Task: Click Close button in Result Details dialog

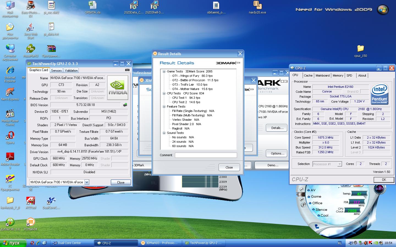Action: pyautogui.click(x=229, y=167)
